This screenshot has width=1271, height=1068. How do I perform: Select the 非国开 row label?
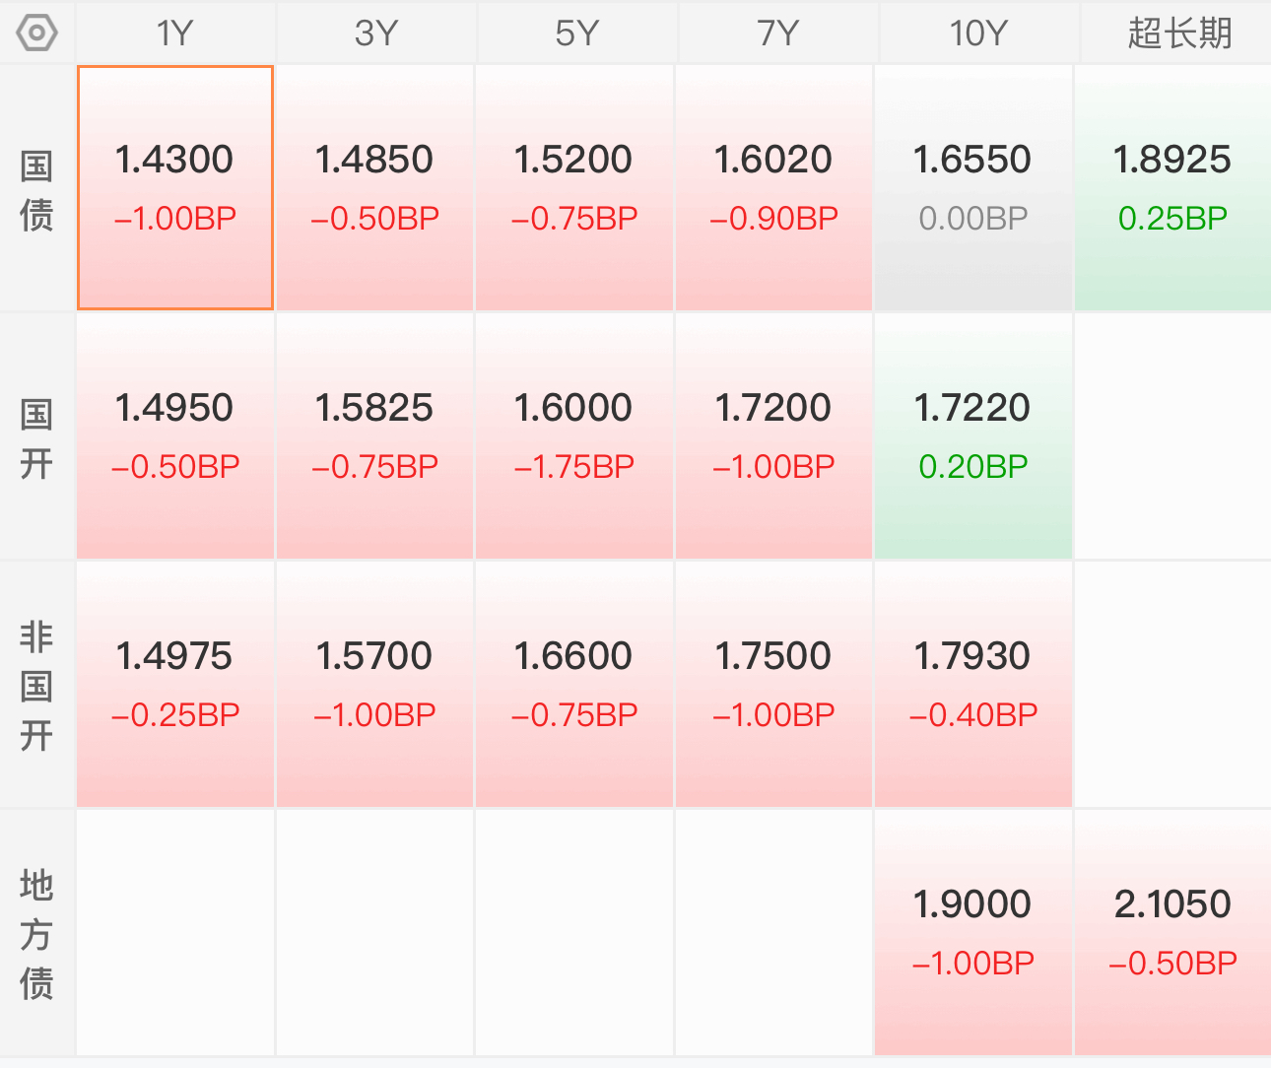(36, 686)
